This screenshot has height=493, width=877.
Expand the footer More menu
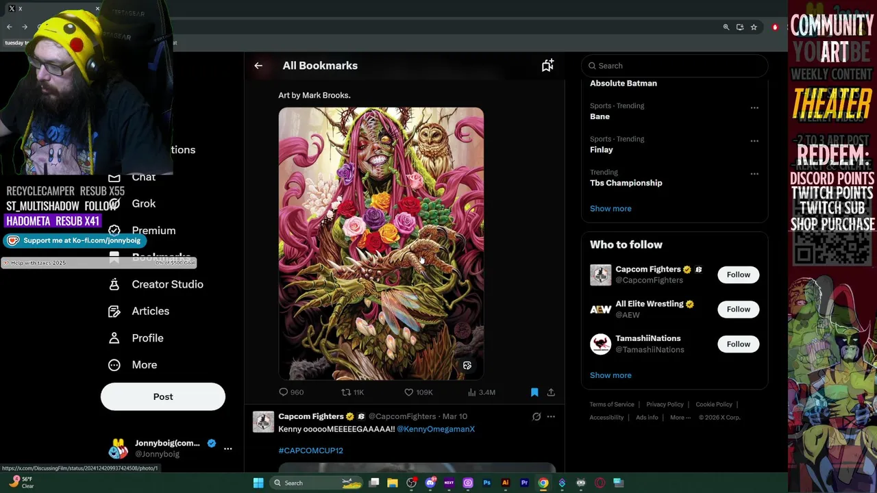pyautogui.click(x=680, y=418)
